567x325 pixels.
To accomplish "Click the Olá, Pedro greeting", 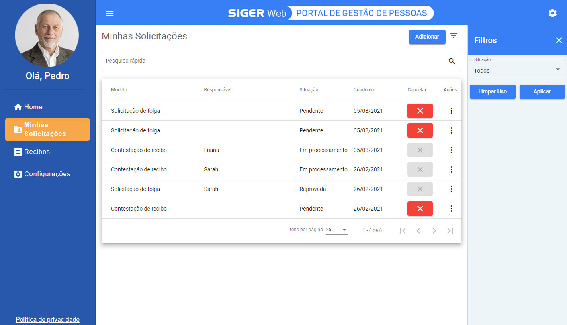I will click(48, 76).
